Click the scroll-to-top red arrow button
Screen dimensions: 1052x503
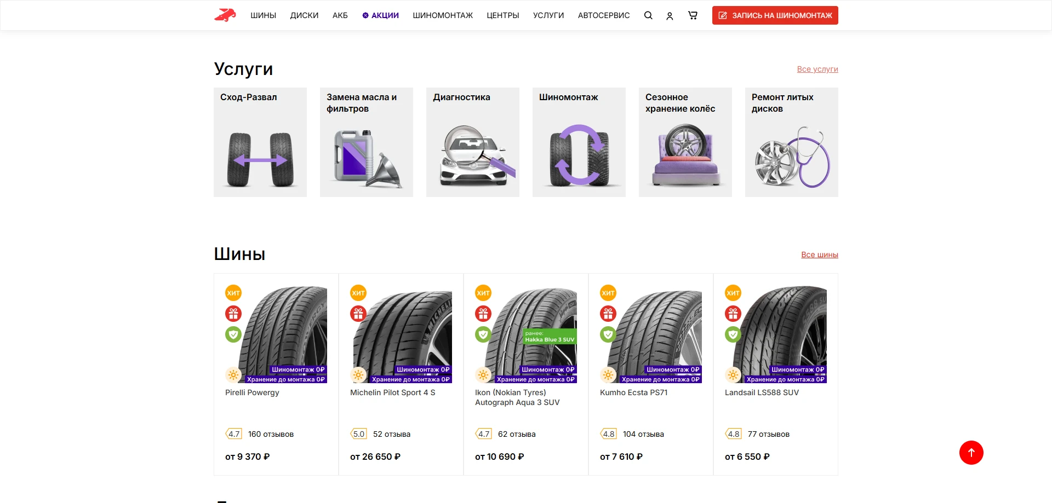pyautogui.click(x=971, y=453)
